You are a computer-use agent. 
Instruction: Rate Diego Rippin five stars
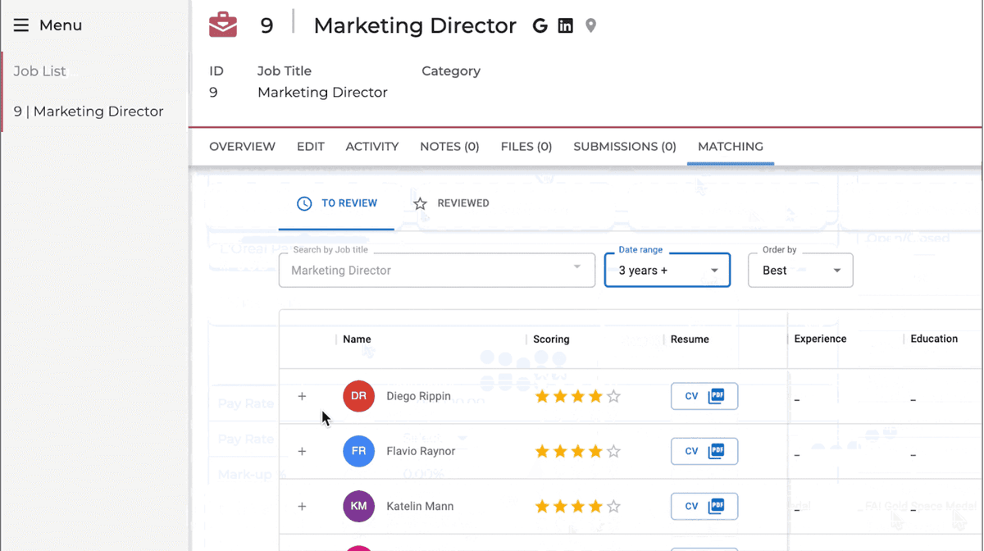[613, 397]
